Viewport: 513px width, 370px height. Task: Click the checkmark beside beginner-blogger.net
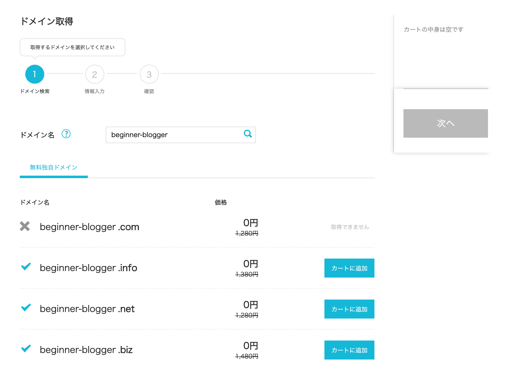click(x=26, y=308)
